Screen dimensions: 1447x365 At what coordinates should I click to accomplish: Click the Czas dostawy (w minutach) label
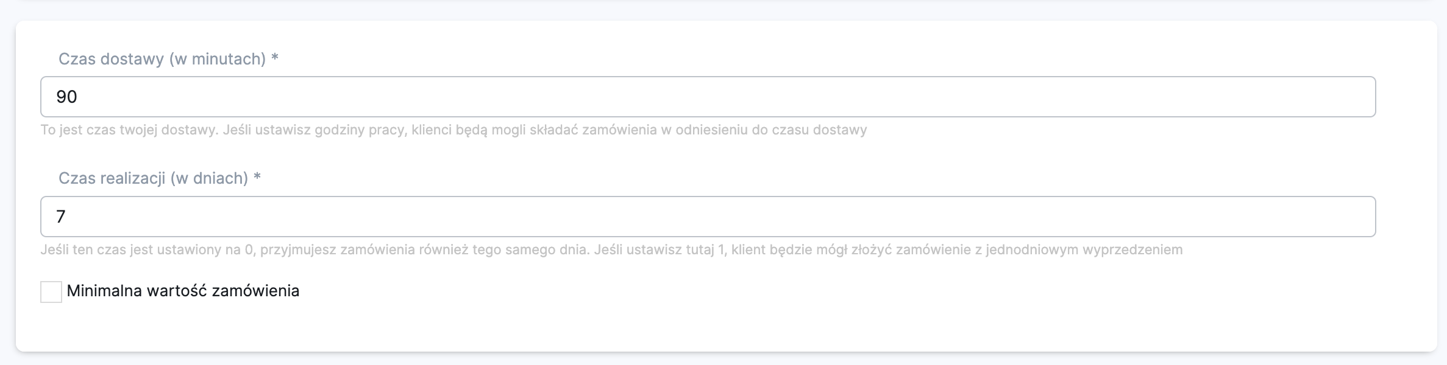[x=162, y=59]
